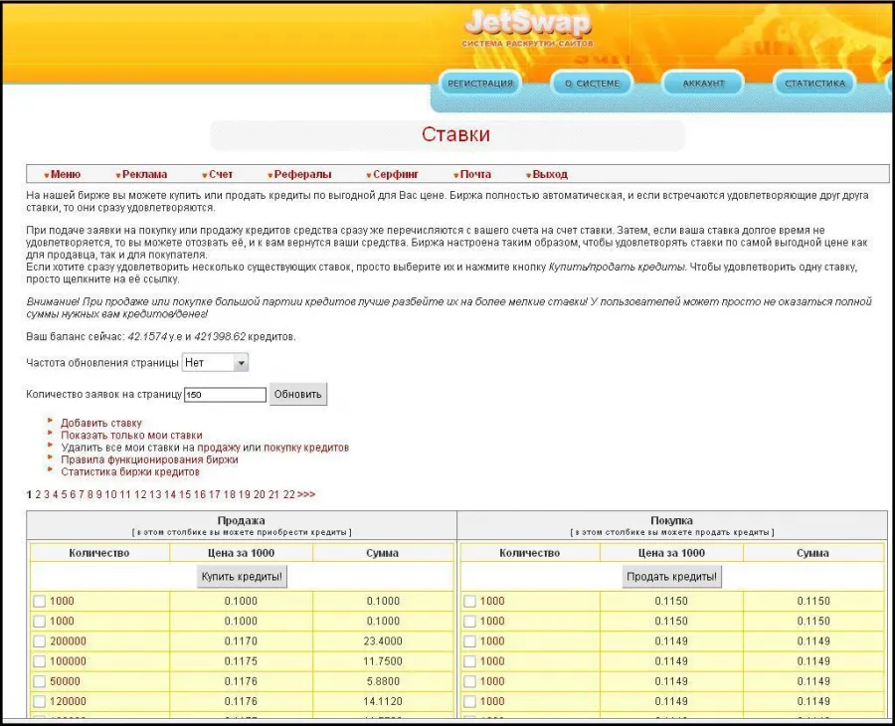Click the 14.1120 sum cell
The image size is (895, 726).
click(x=383, y=701)
